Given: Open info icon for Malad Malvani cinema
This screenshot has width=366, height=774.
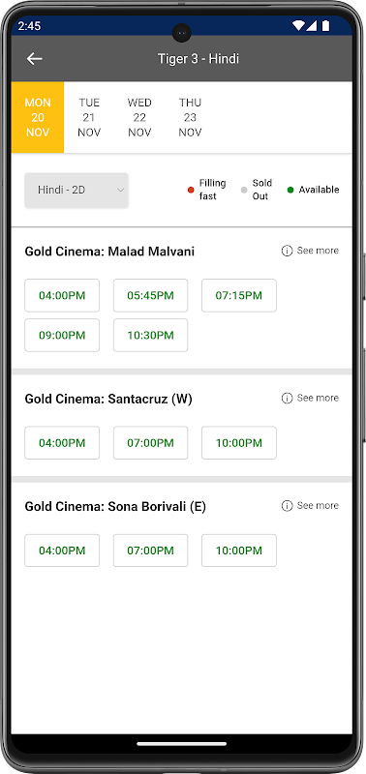Looking at the screenshot, I should click(287, 251).
